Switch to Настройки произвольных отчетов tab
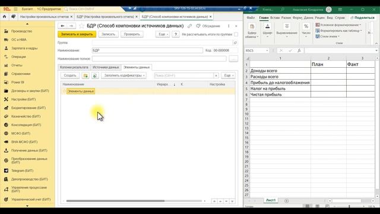This screenshot has width=380, height=214. point(45,17)
